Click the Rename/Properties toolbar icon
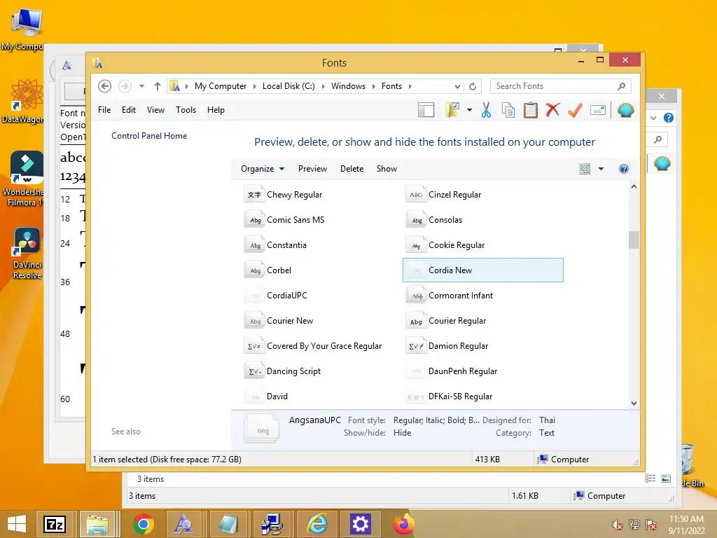 598,110
